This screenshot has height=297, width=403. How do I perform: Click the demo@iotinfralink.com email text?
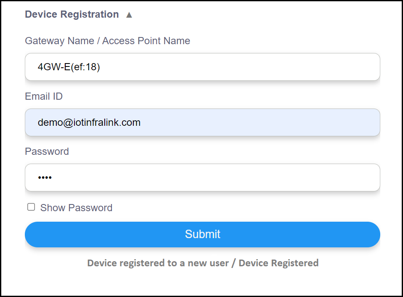(x=89, y=122)
